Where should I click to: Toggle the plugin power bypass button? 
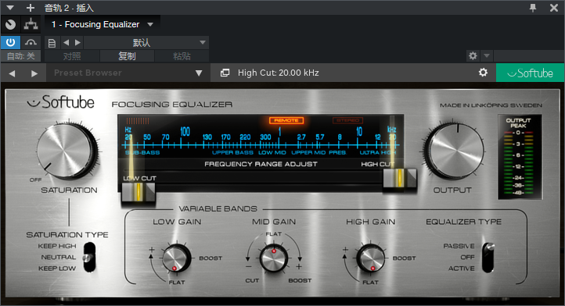click(x=10, y=43)
